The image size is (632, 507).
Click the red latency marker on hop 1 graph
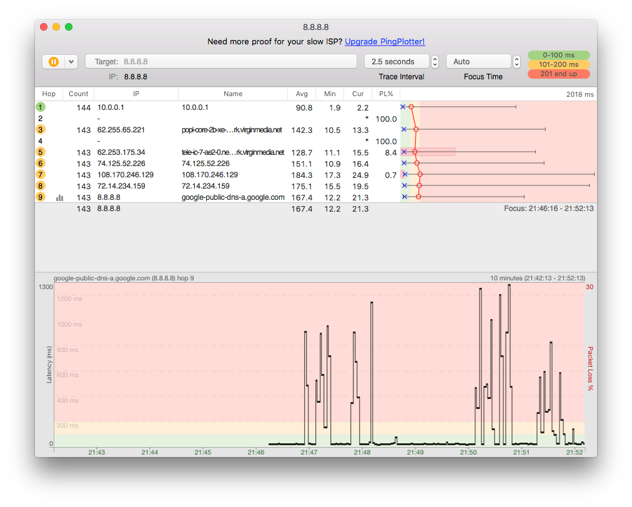(x=411, y=107)
